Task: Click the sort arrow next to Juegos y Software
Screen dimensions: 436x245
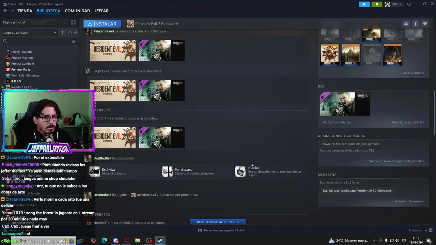Action: tap(63, 33)
